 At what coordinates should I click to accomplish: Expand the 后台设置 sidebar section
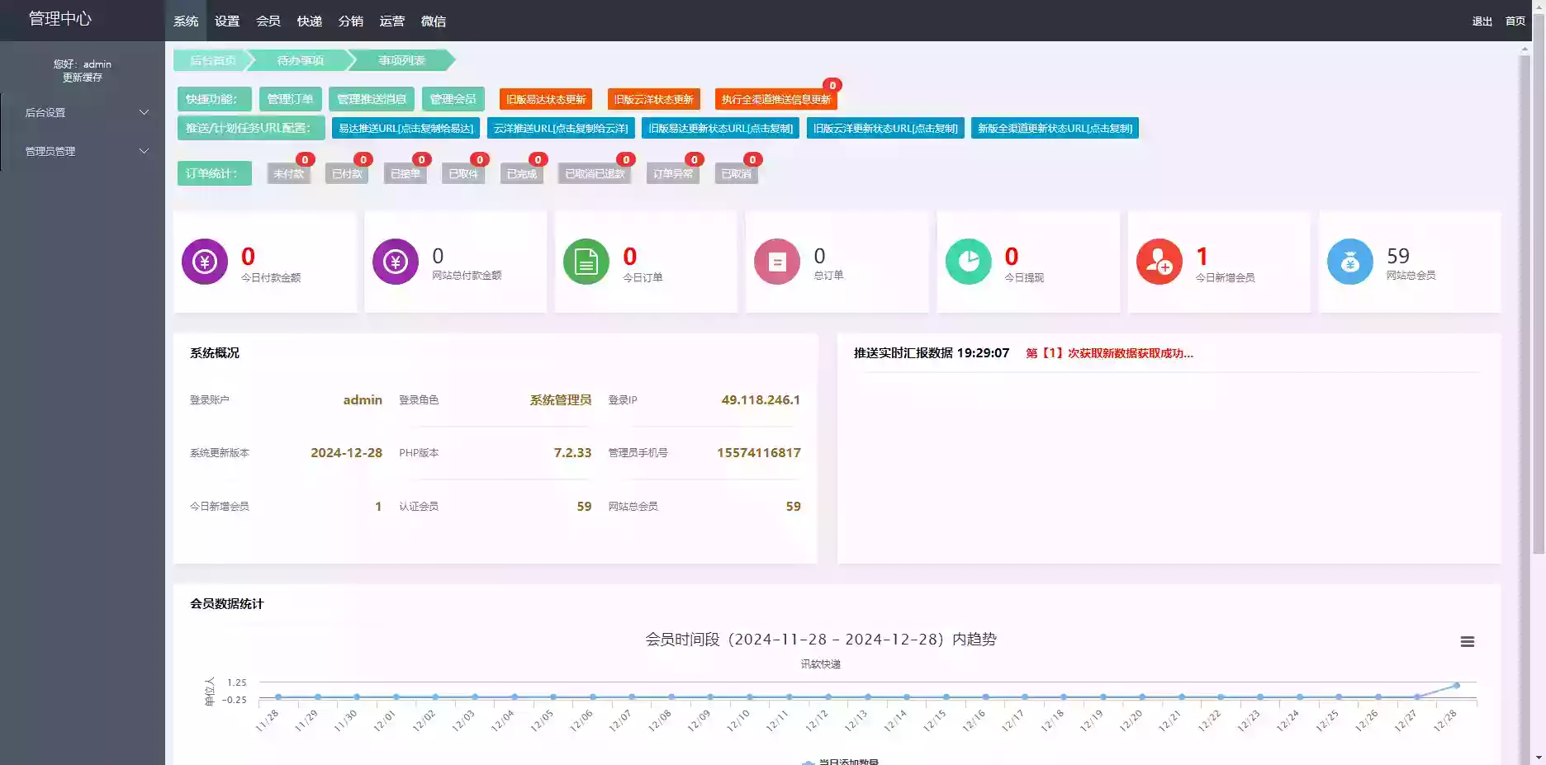(x=83, y=112)
